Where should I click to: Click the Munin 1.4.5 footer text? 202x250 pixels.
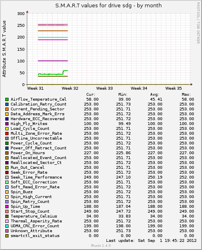tap(101, 246)
